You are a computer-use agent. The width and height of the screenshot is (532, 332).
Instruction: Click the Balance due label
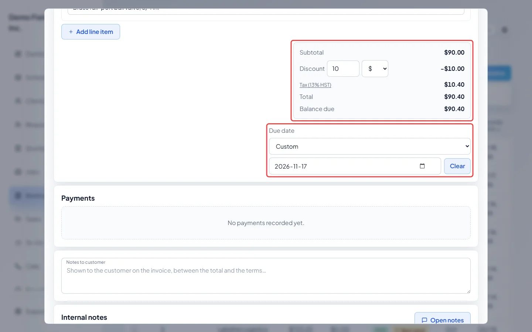[x=317, y=109]
